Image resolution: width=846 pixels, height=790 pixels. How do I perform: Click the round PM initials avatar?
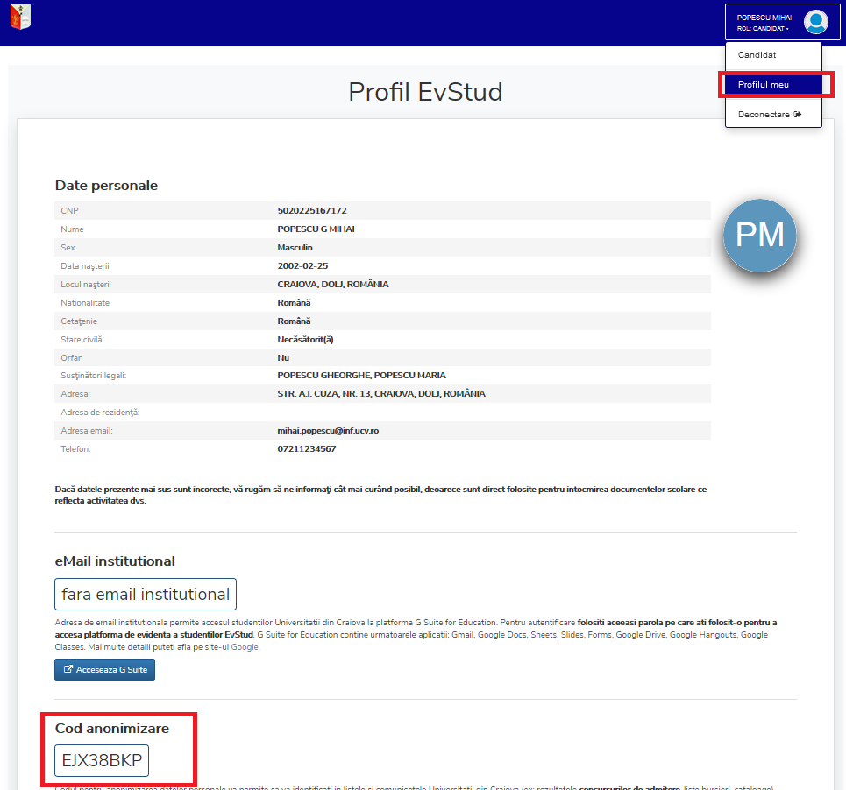click(x=760, y=236)
